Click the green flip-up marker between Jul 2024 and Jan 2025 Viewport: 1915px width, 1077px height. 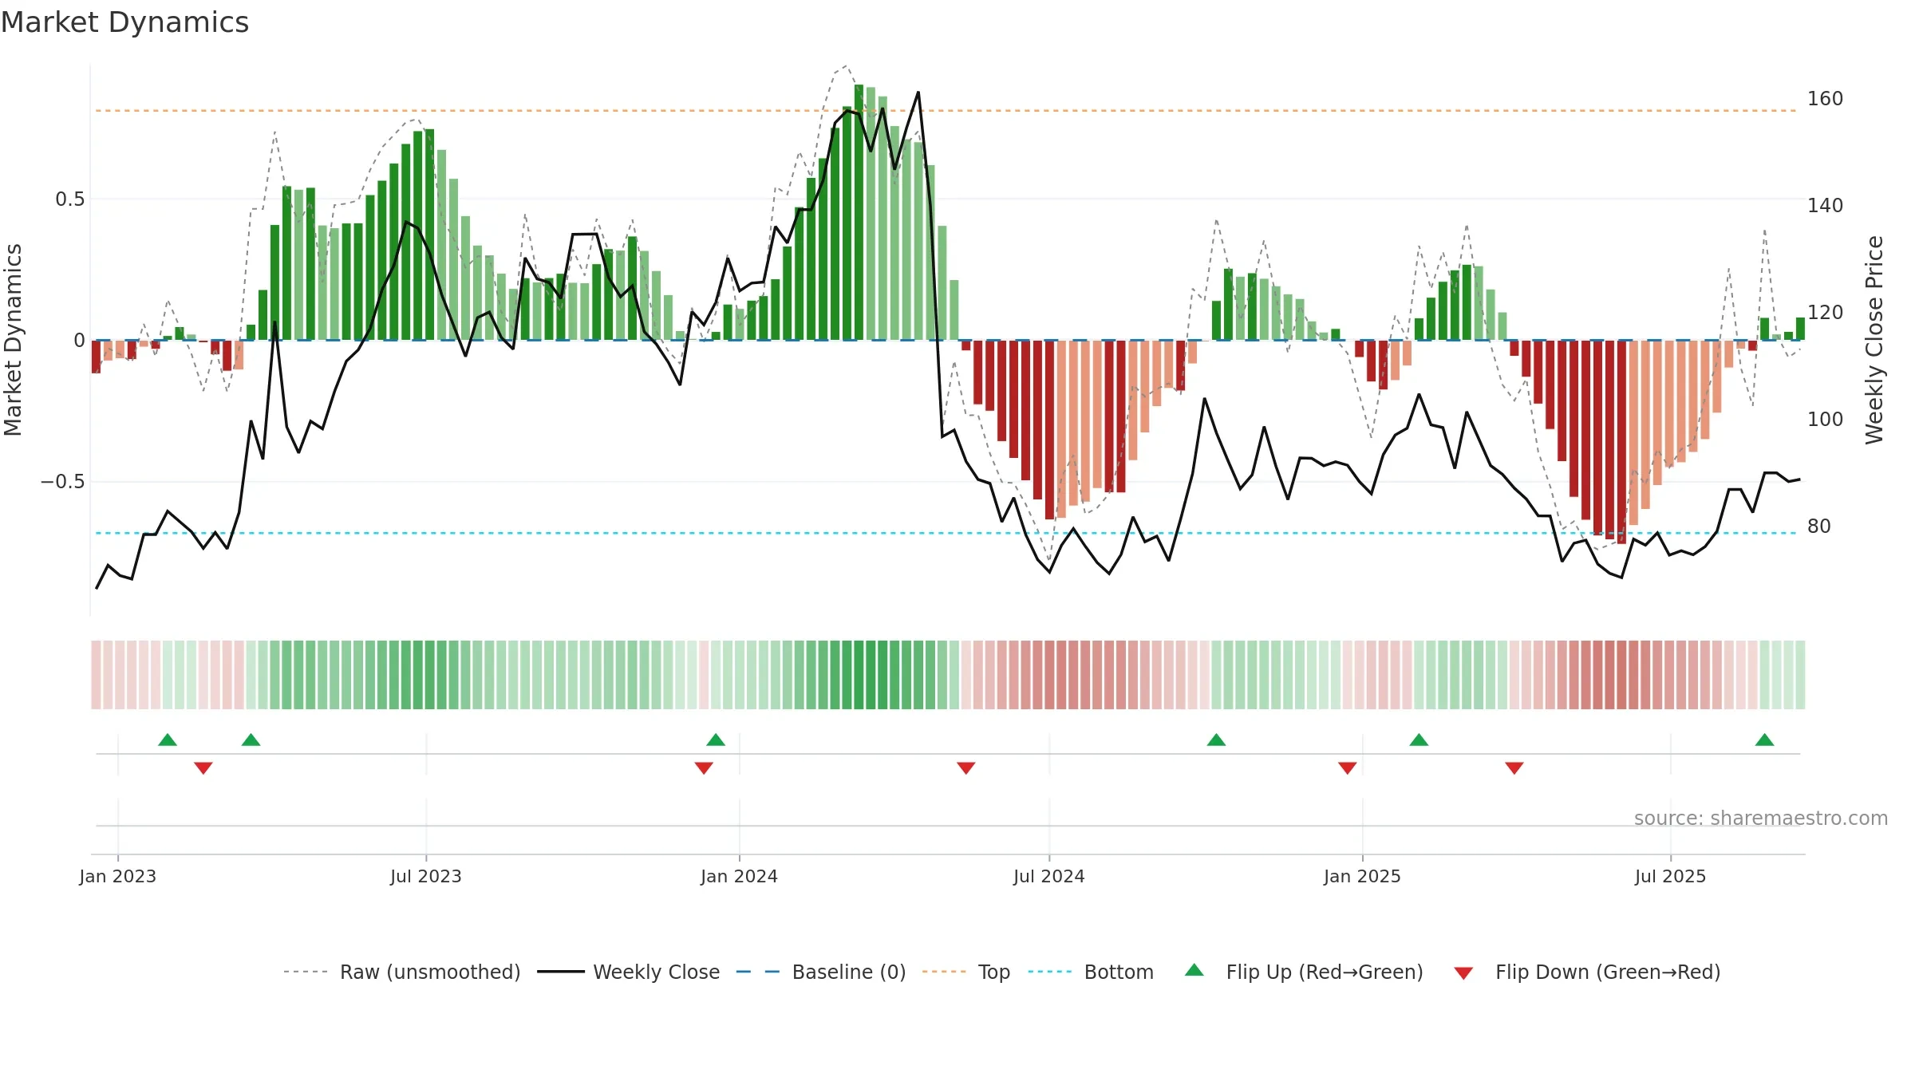[1216, 740]
